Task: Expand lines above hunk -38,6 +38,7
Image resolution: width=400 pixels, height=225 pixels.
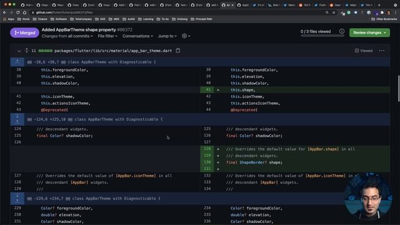Action: point(17,62)
